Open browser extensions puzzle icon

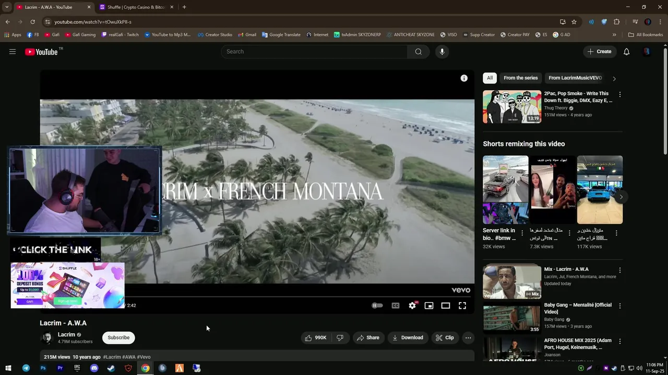pyautogui.click(x=617, y=22)
